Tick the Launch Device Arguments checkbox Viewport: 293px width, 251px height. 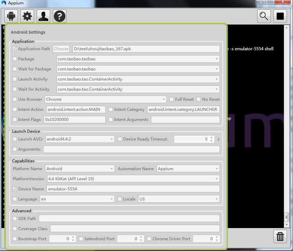pyautogui.click(x=14, y=149)
